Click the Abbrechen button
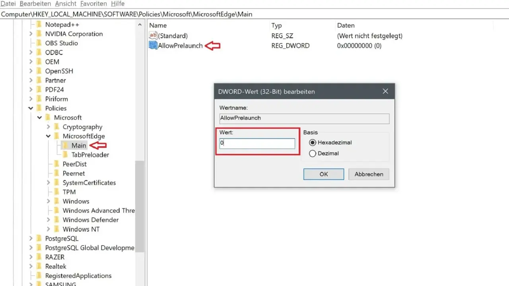Image resolution: width=509 pixels, height=286 pixels. point(369,174)
